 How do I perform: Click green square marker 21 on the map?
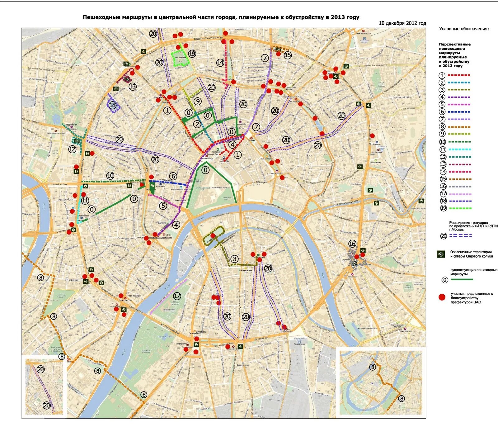[x=370, y=190]
